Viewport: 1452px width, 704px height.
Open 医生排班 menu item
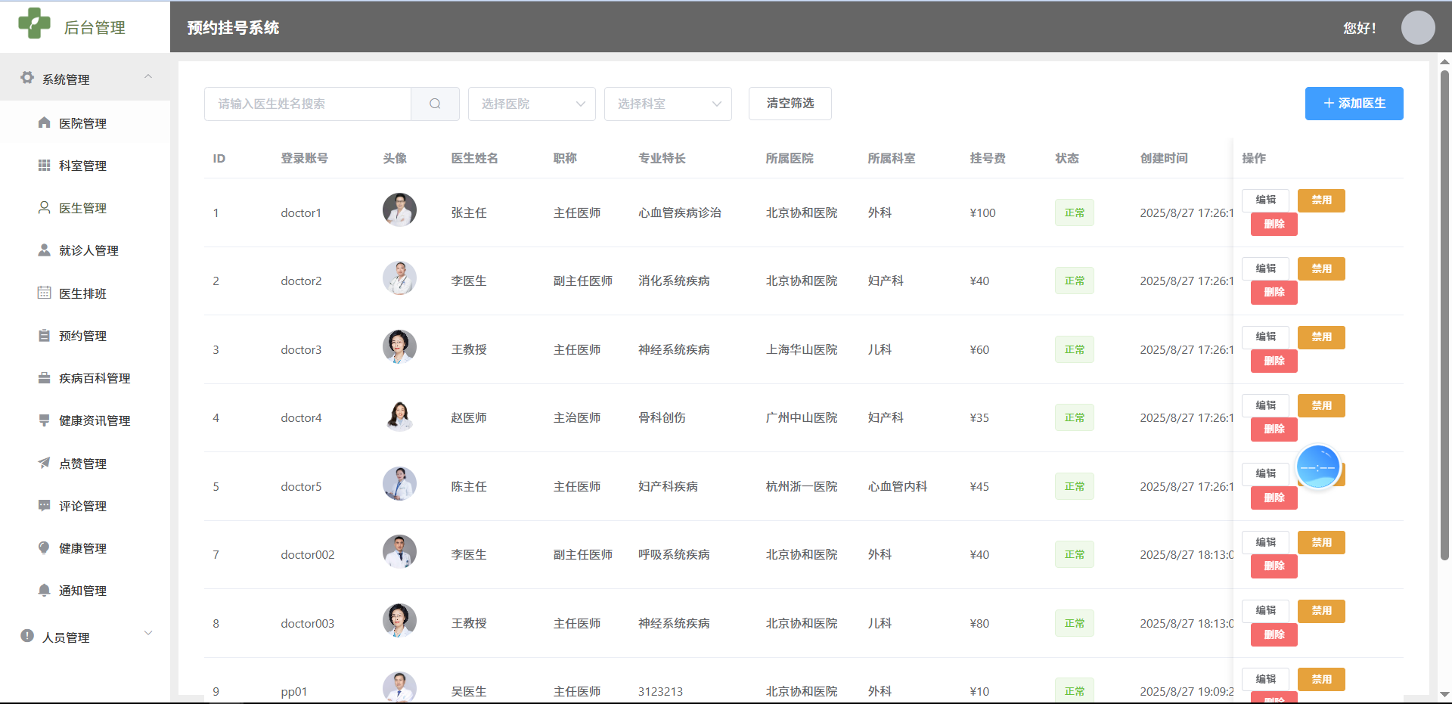85,293
